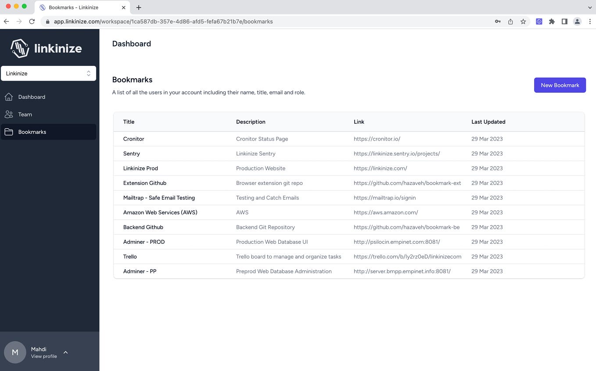Open the https://linkinize.com/ link
596x371 pixels.
click(380, 168)
